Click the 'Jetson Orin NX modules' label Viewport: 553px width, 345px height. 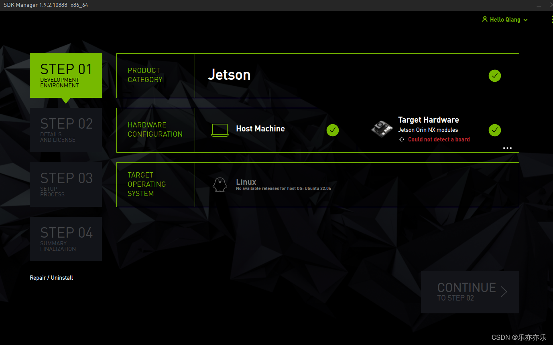point(428,130)
